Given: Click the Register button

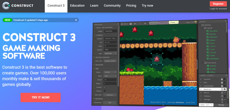Looking at the screenshot, I should (218, 4).
